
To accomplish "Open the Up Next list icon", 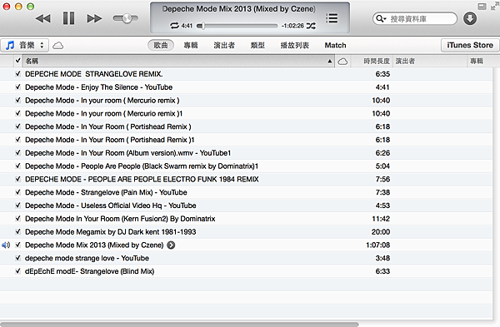I will click(332, 18).
